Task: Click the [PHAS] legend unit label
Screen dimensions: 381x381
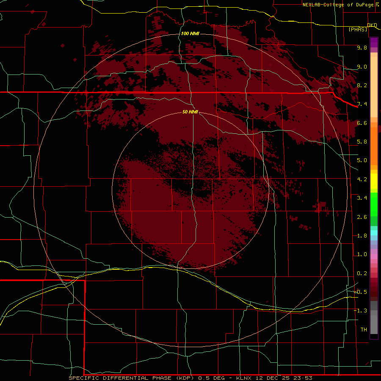Action: 358,29
